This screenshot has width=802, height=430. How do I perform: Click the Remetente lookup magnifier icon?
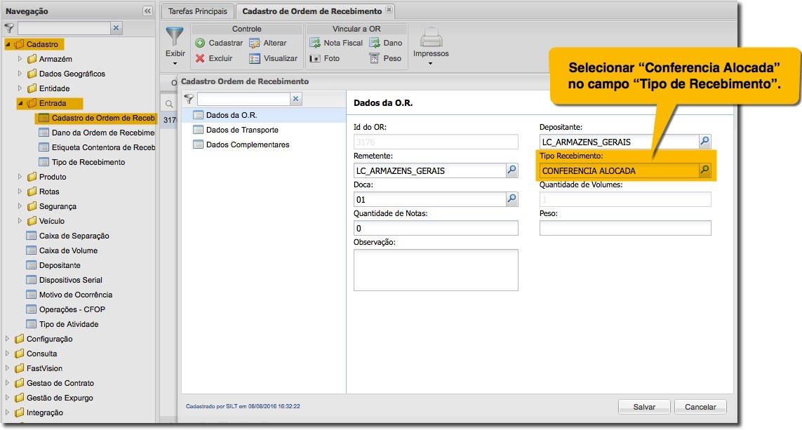512,170
